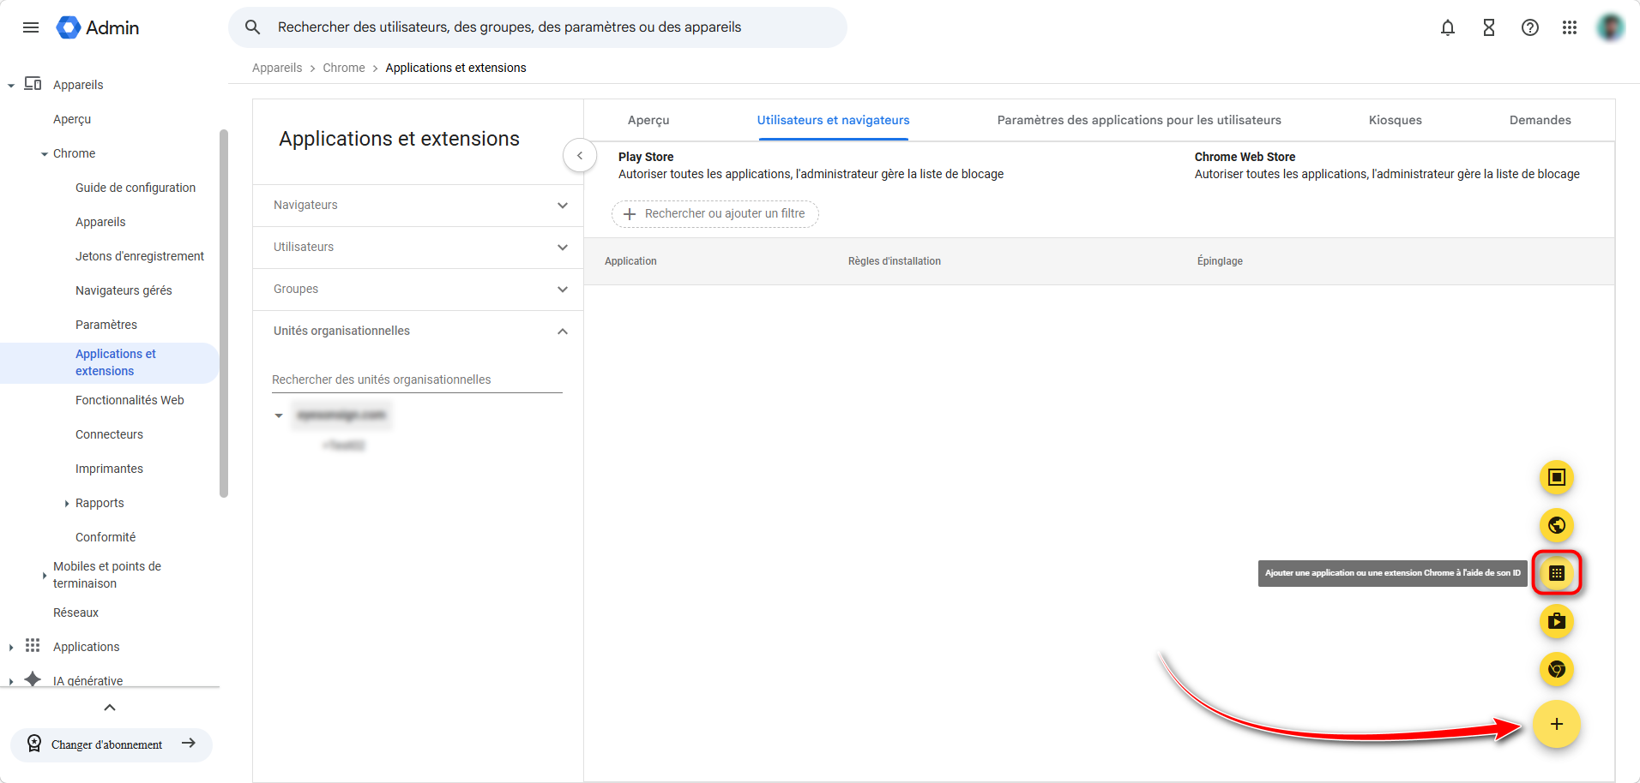Image resolution: width=1640 pixels, height=783 pixels.
Task: Collapse the left panel with chevron arrow
Action: tap(580, 156)
